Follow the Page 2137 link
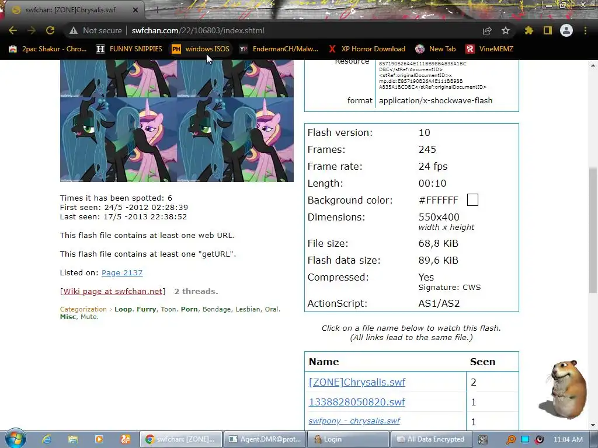This screenshot has width=598, height=448. [122, 273]
